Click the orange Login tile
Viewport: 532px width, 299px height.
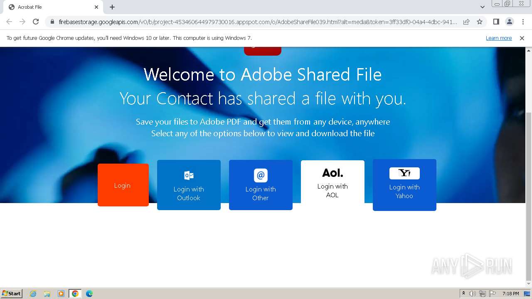coord(123,185)
